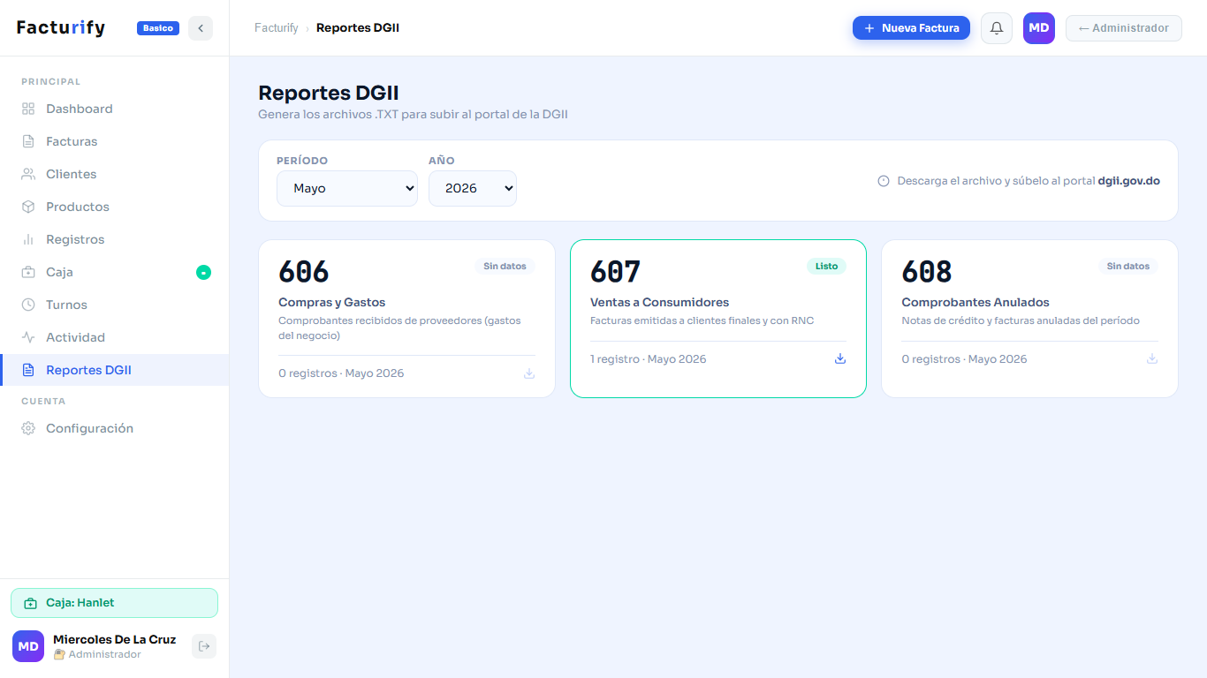Click the info icon beside the download hint

click(884, 181)
